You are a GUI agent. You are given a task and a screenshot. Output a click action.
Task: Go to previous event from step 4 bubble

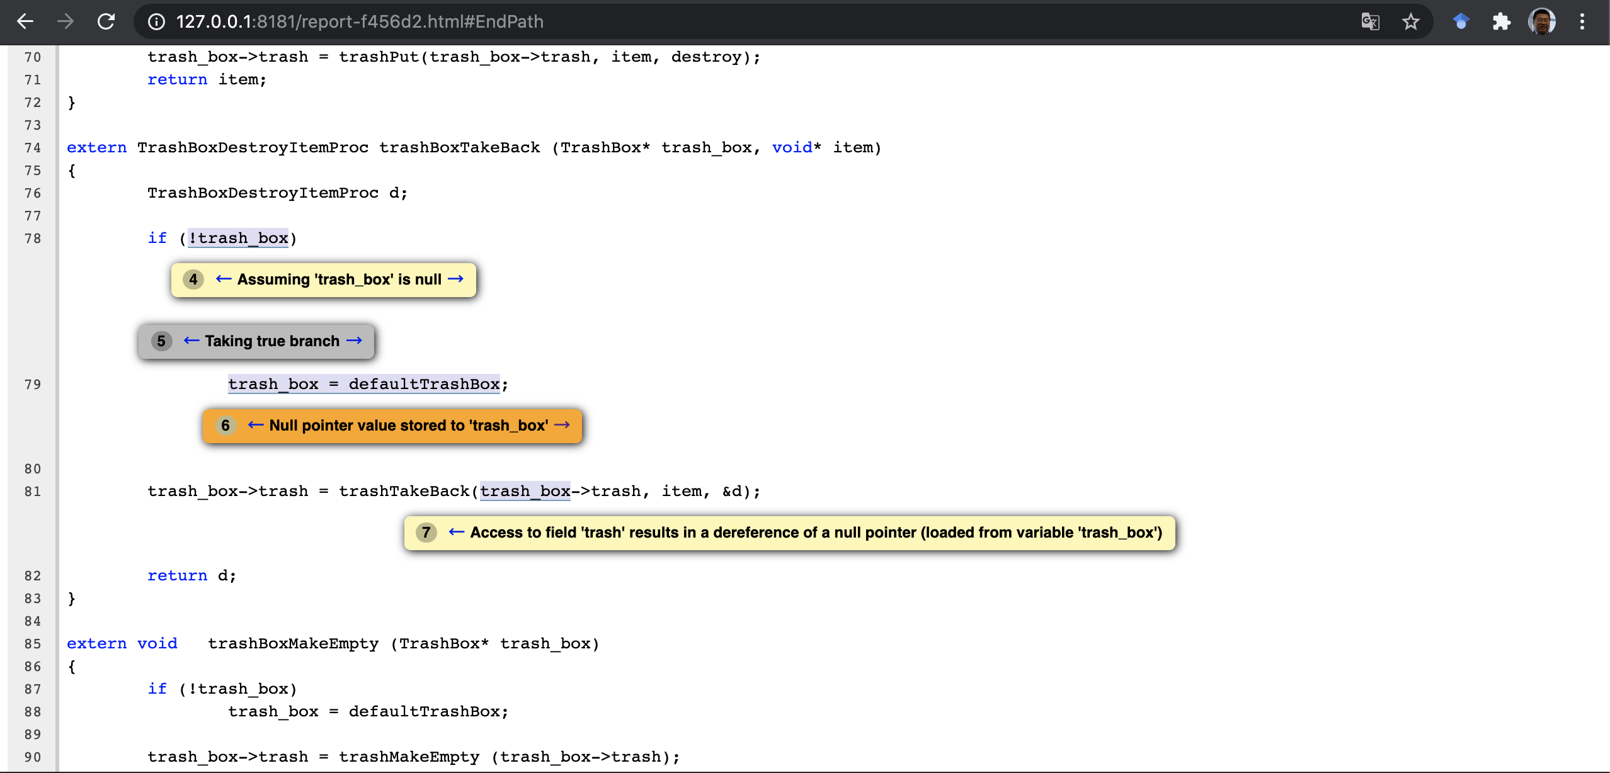(x=223, y=279)
